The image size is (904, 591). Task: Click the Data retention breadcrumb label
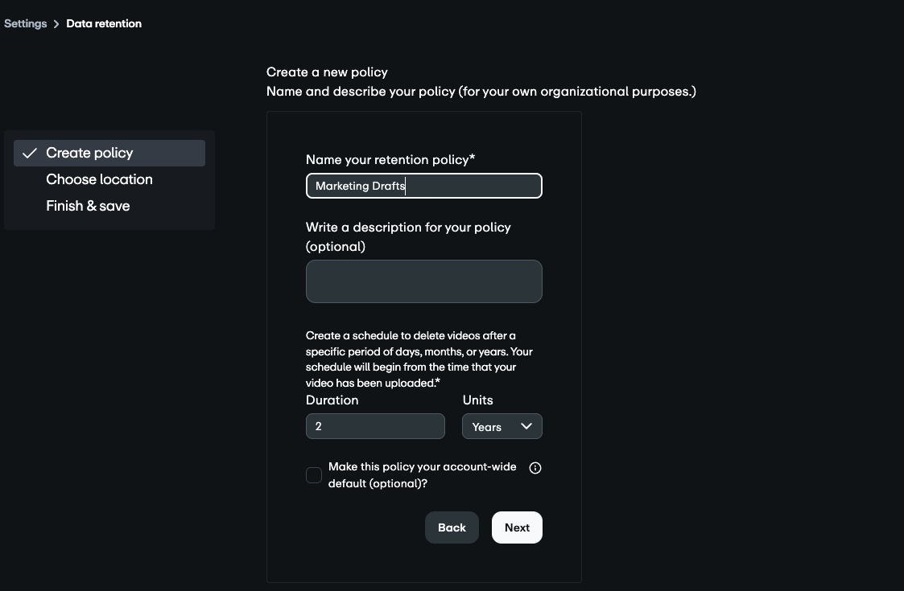point(103,23)
